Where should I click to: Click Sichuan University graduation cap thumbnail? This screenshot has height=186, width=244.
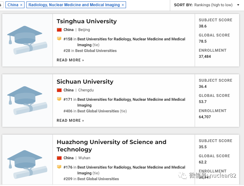(27, 100)
